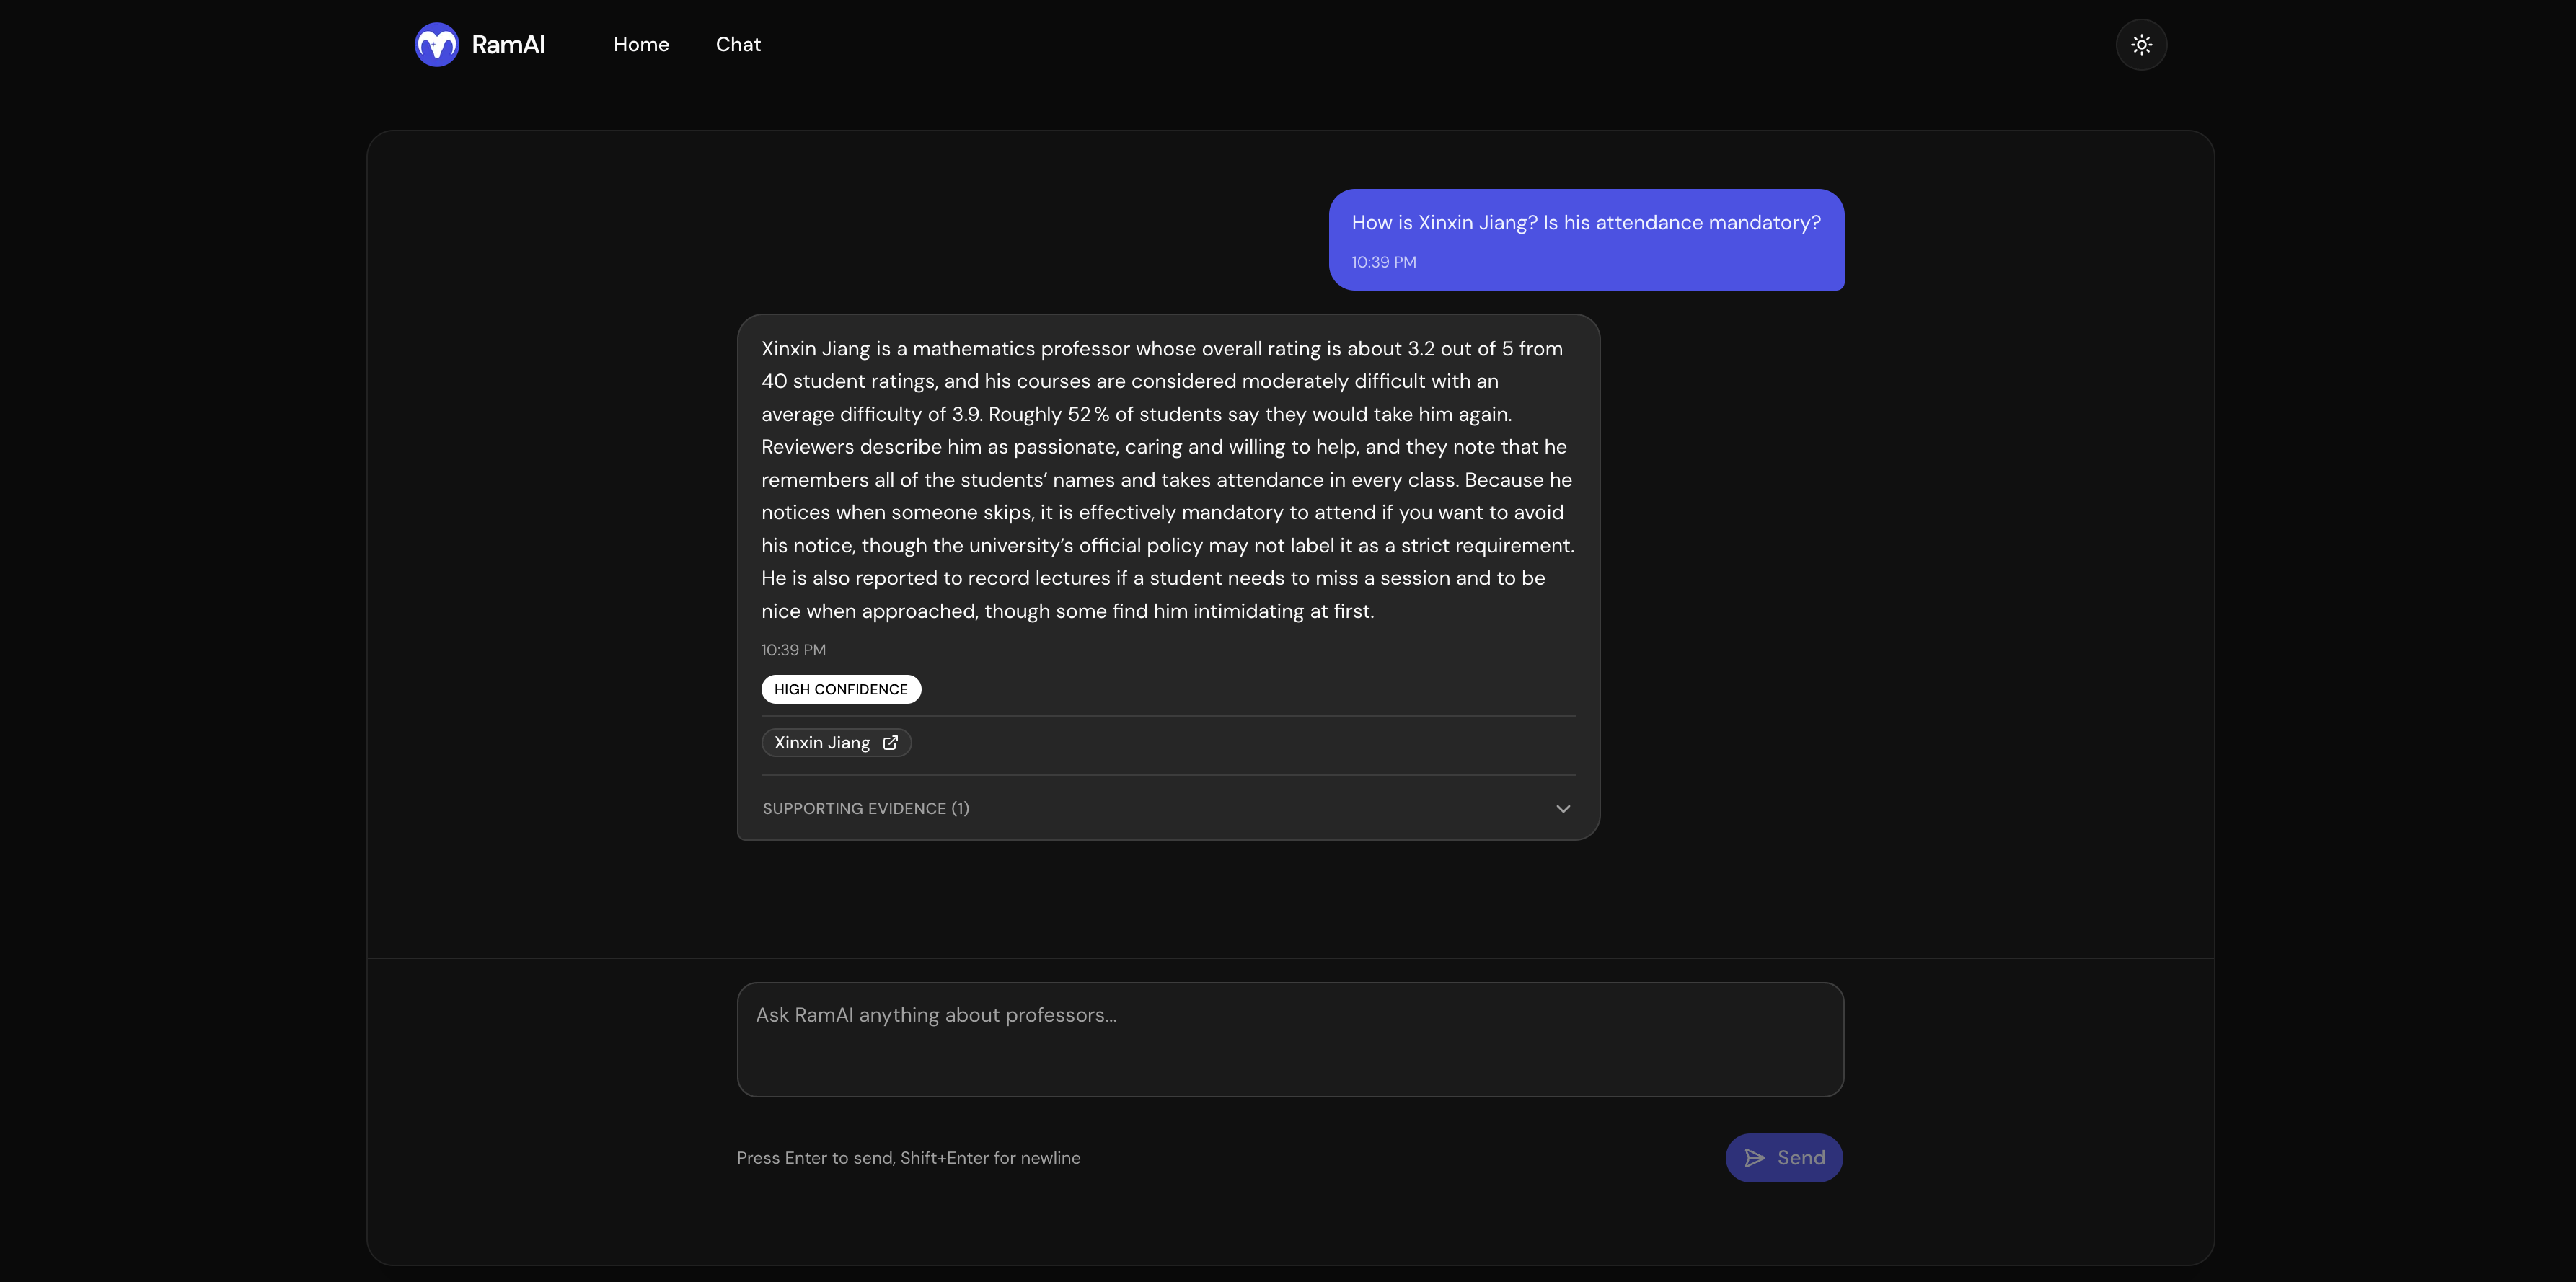Screen dimensions: 2576x1282
Task: Toggle the light/dark theme sun button
Action: (x=2140, y=45)
